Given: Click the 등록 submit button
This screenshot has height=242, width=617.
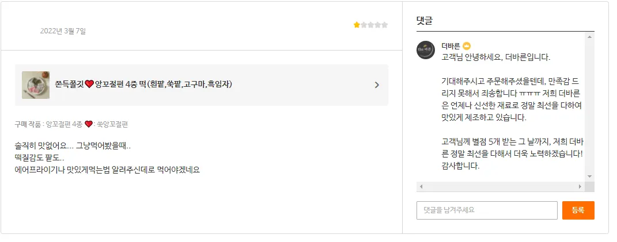Looking at the screenshot, I should (x=578, y=210).
